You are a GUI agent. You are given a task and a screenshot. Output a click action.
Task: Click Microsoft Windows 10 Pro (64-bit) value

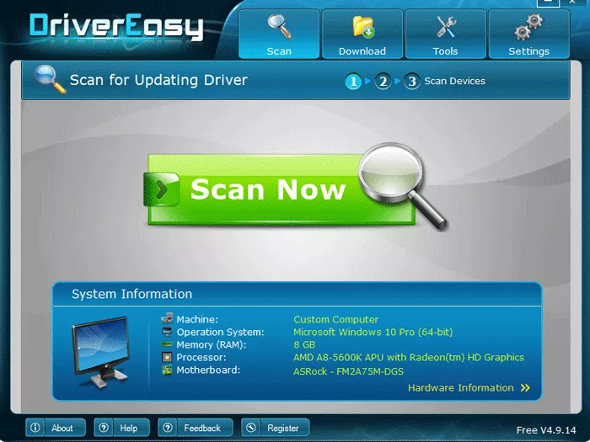(373, 333)
